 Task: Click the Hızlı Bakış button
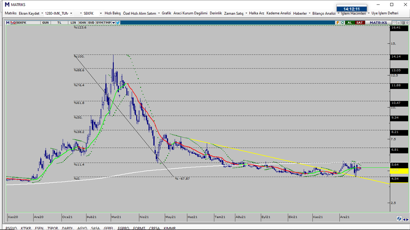click(x=113, y=13)
